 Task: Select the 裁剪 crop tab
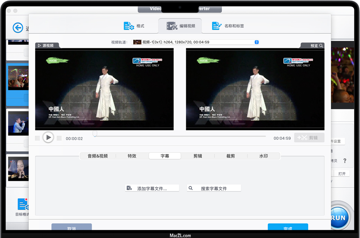231,156
